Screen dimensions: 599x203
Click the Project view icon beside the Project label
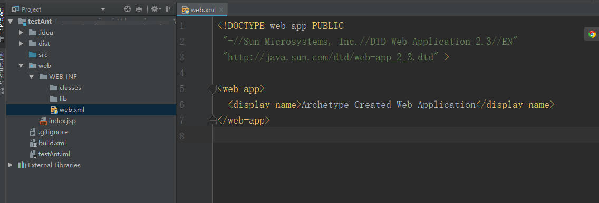tap(15, 9)
